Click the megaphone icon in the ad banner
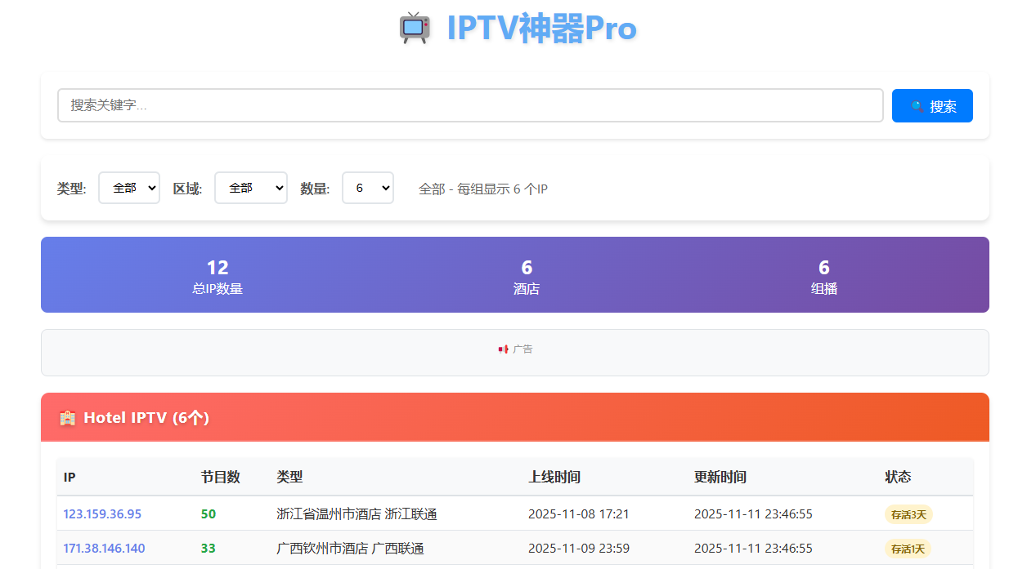This screenshot has height=569, width=1018. [x=501, y=349]
